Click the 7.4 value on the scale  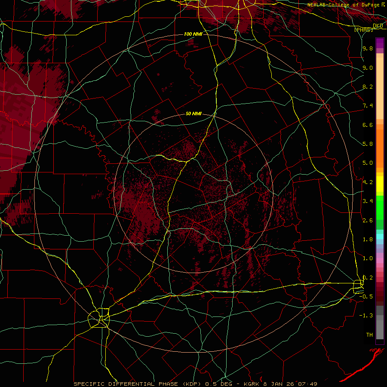tap(368, 106)
